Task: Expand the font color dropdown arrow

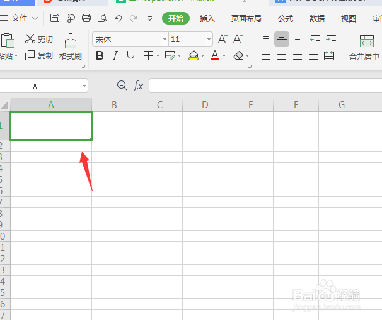Action: [x=224, y=56]
